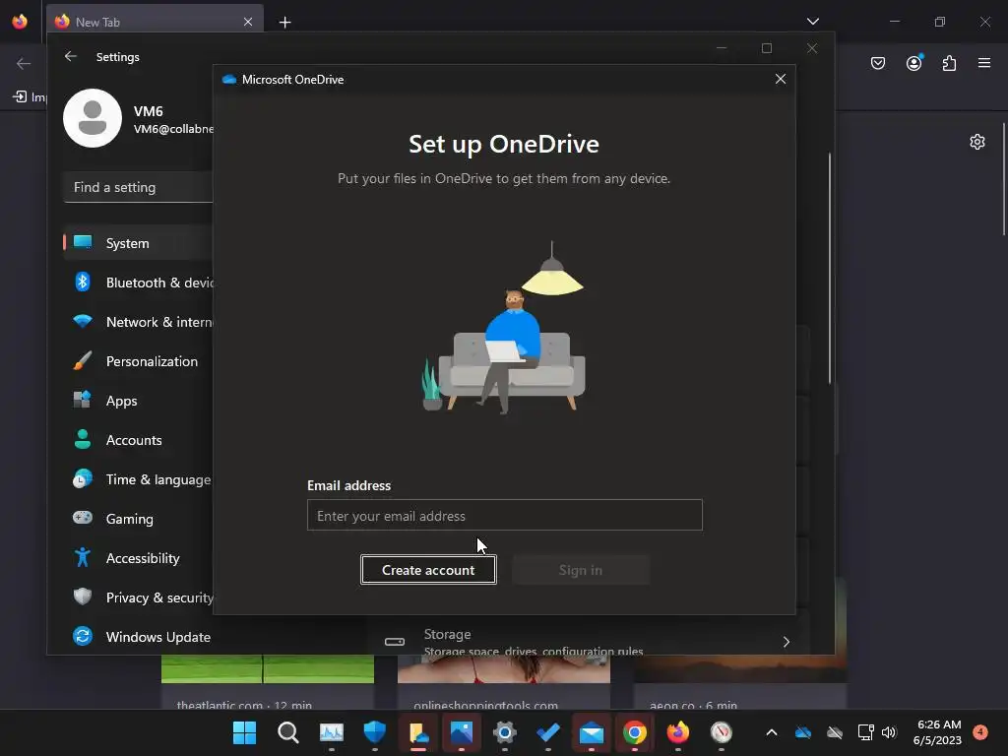Select Accounts in Settings sidebar

(138, 440)
